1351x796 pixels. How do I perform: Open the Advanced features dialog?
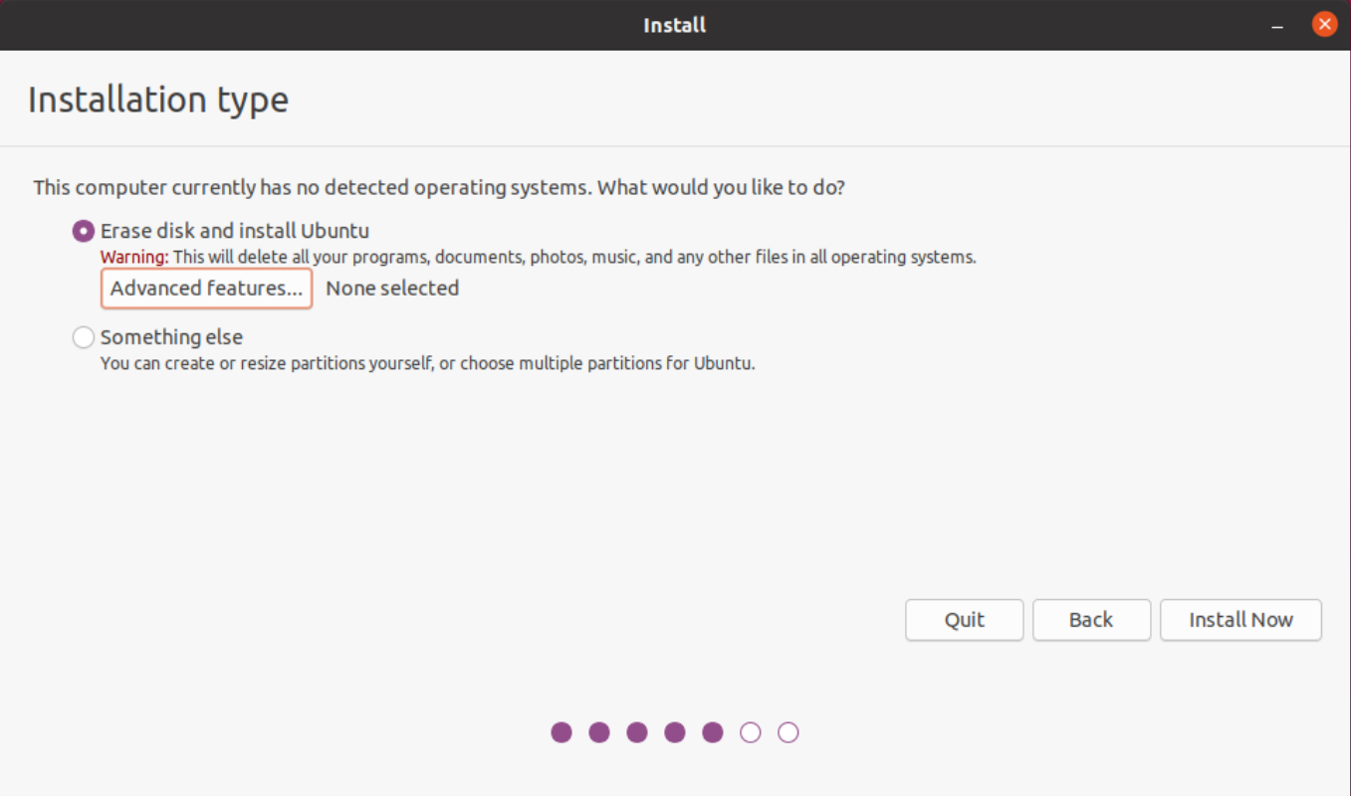point(205,288)
